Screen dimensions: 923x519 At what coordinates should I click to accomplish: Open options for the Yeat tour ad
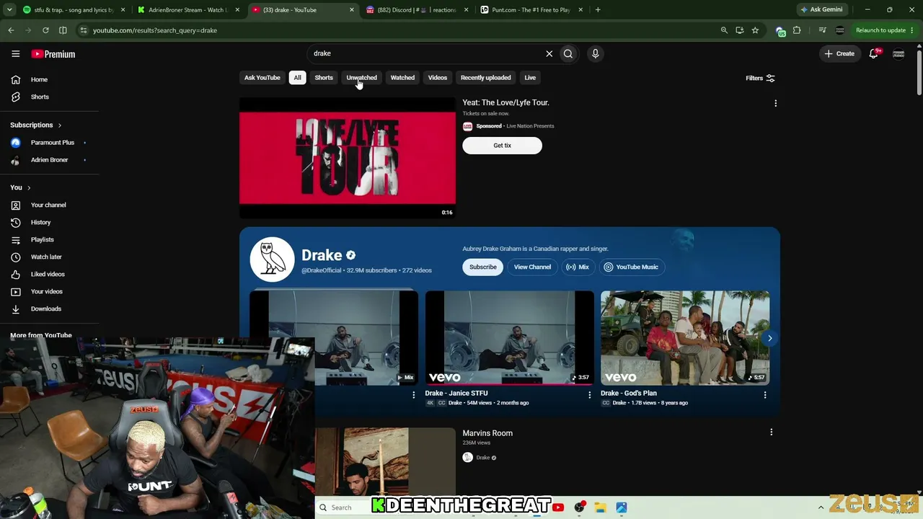(x=775, y=103)
